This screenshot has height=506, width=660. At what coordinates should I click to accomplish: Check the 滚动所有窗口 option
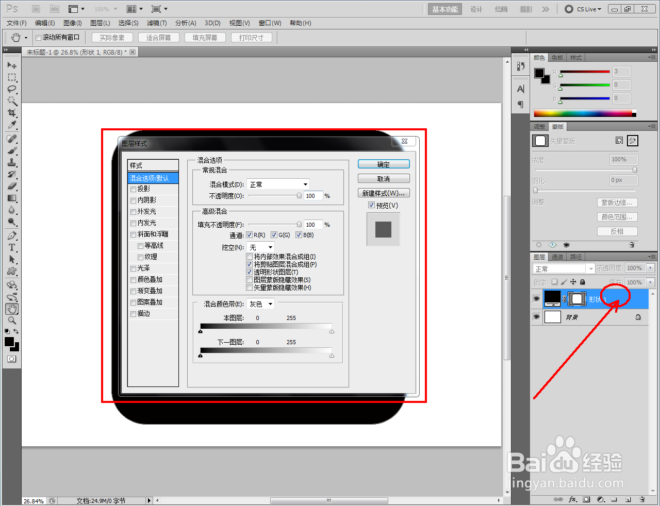(38, 38)
